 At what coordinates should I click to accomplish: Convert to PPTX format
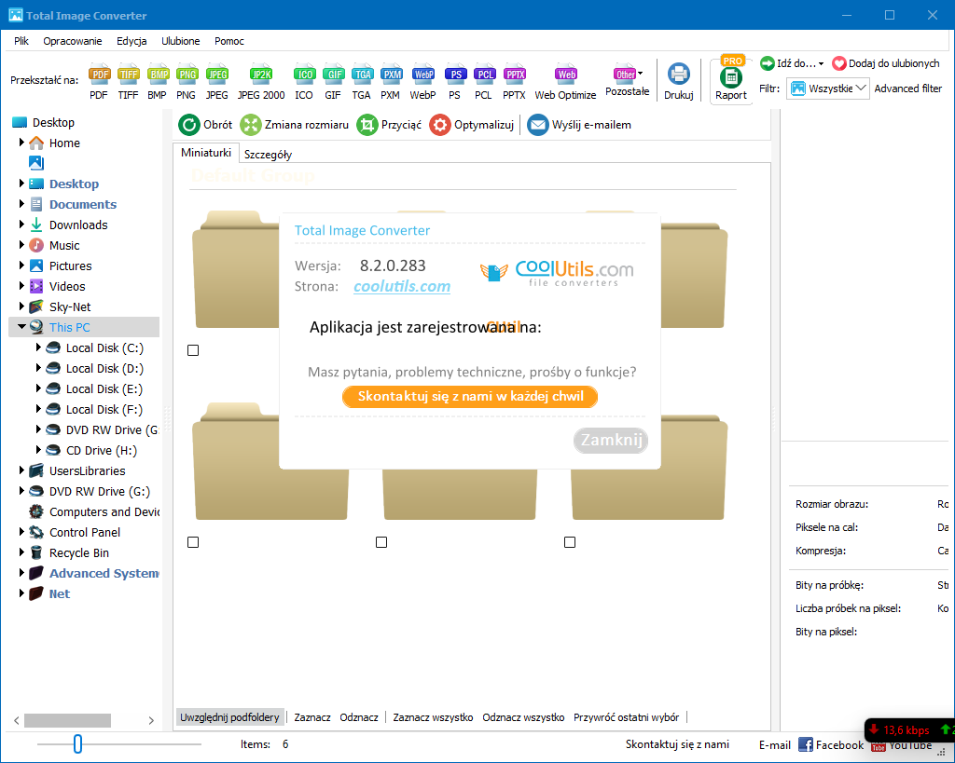pyautogui.click(x=515, y=81)
